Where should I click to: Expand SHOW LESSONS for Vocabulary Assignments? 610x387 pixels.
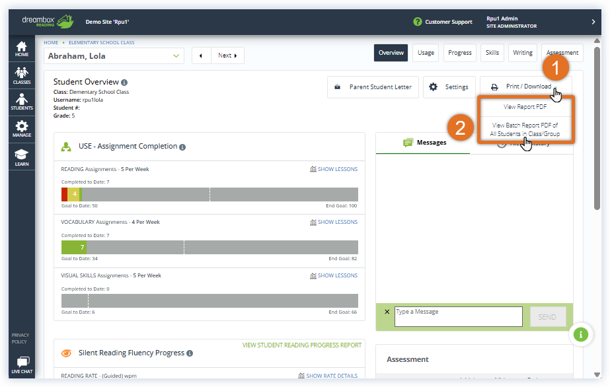[339, 221]
